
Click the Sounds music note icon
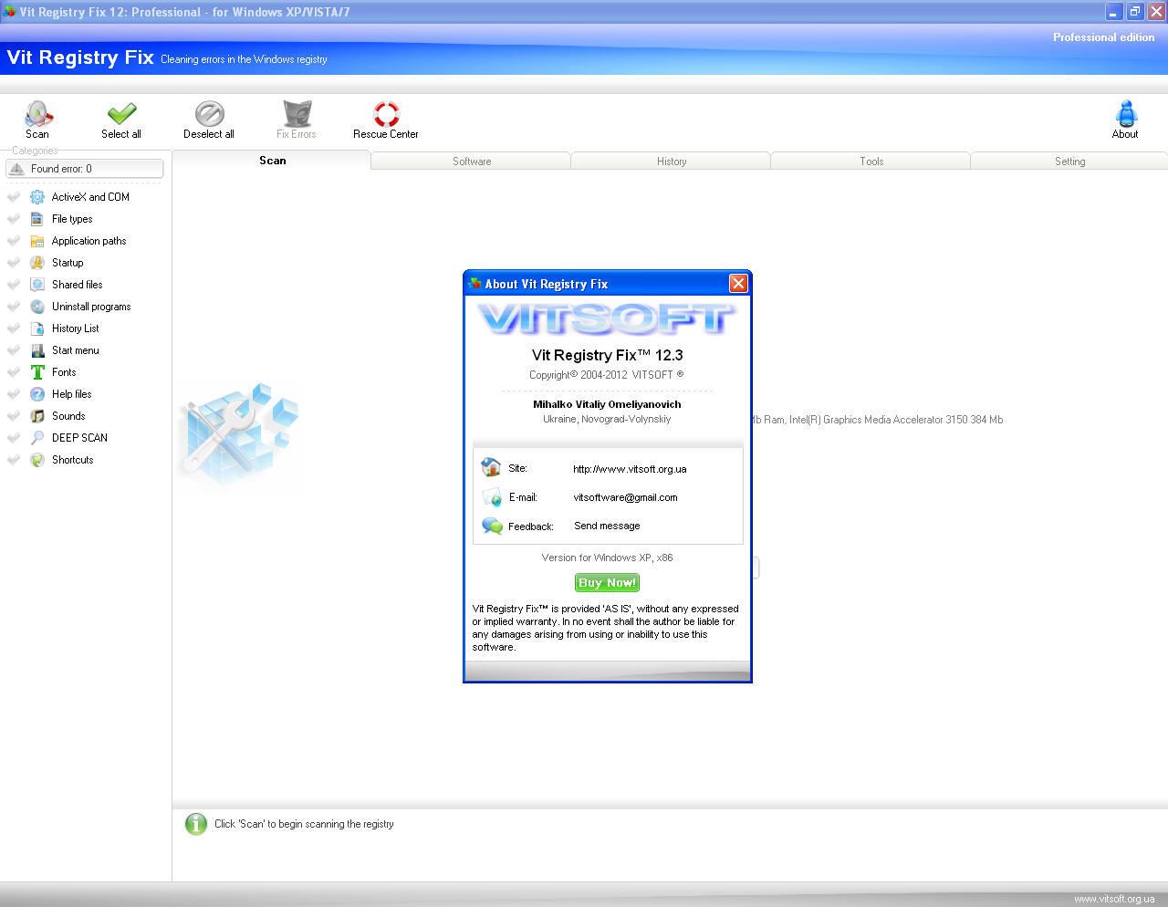pyautogui.click(x=37, y=416)
